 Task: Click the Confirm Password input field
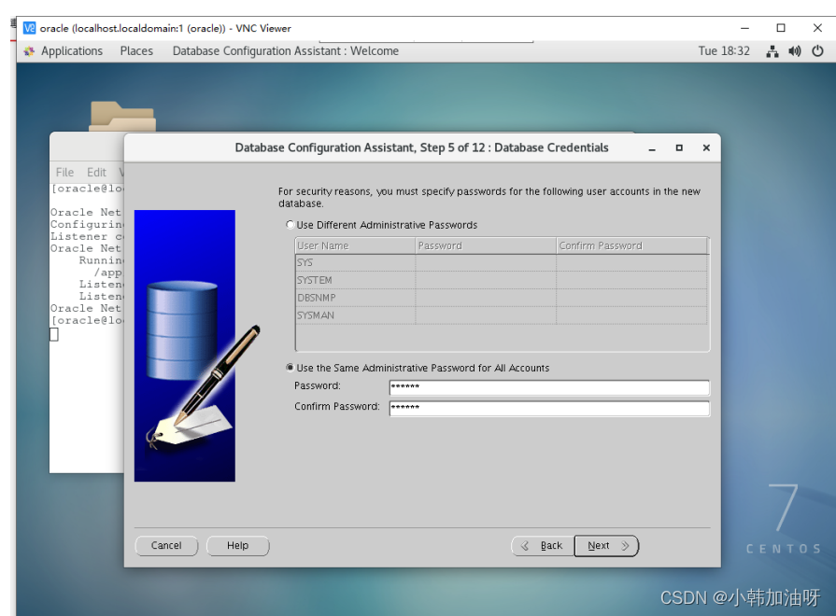(x=549, y=409)
